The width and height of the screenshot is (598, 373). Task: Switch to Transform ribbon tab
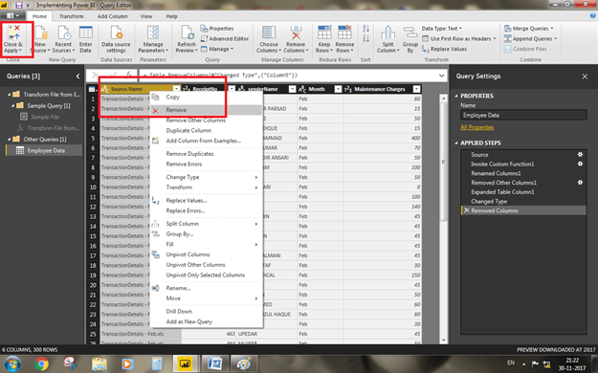tap(72, 16)
